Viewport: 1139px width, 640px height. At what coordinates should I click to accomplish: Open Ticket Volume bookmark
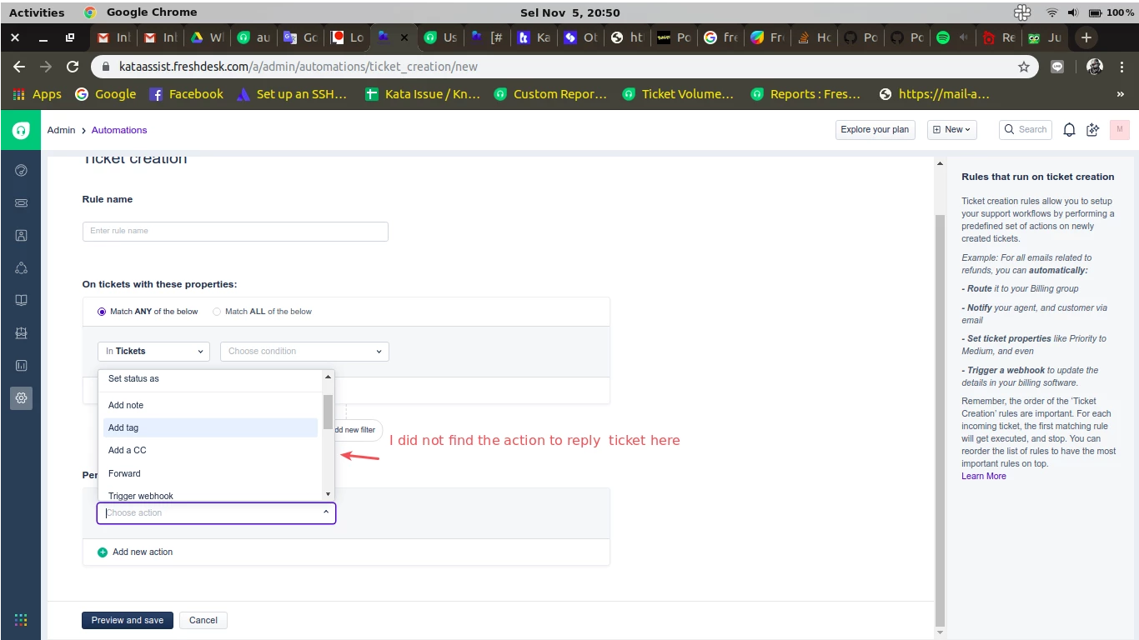(x=678, y=94)
